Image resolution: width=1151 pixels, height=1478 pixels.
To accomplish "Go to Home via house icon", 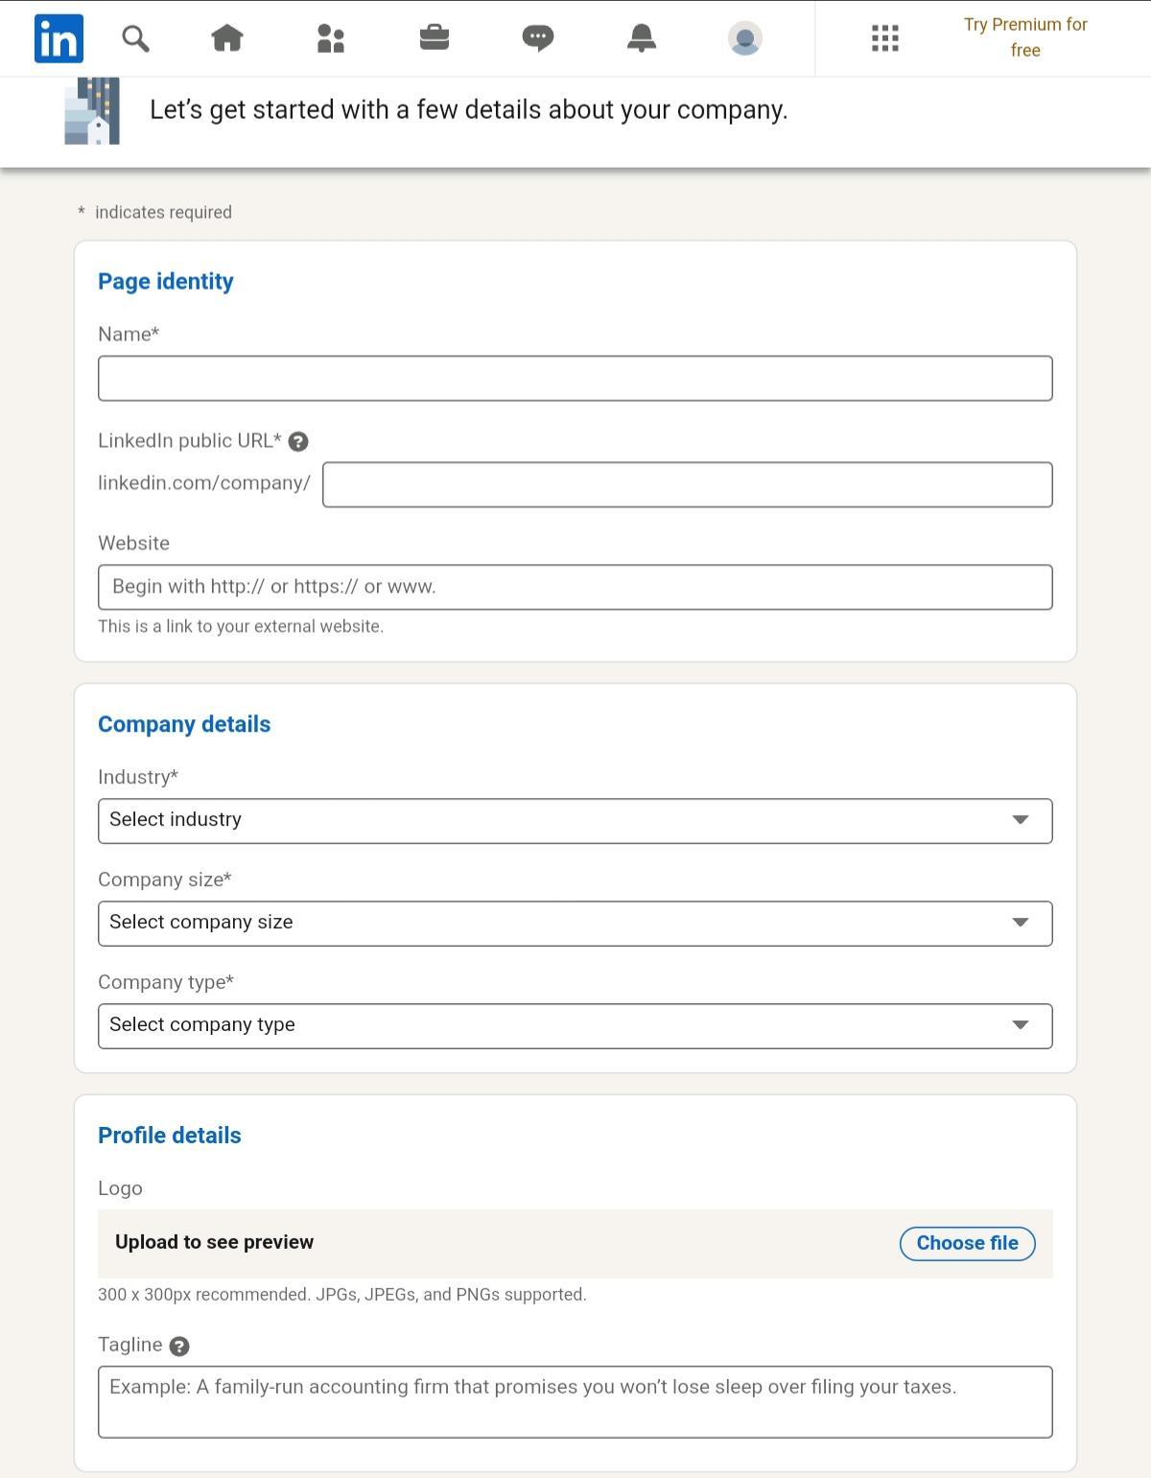I will click(227, 38).
